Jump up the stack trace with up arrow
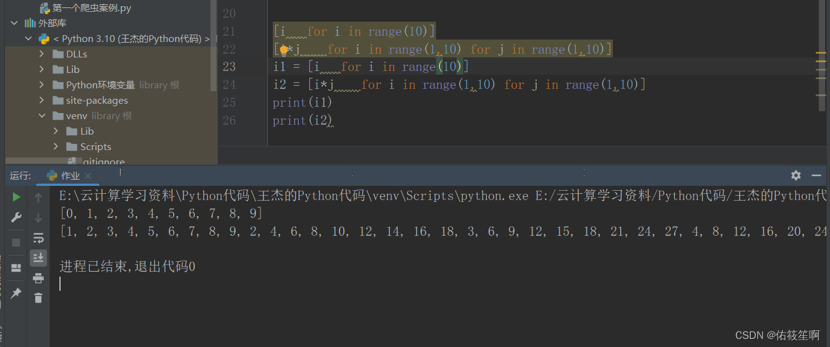This screenshot has width=830, height=347. pos(38,197)
